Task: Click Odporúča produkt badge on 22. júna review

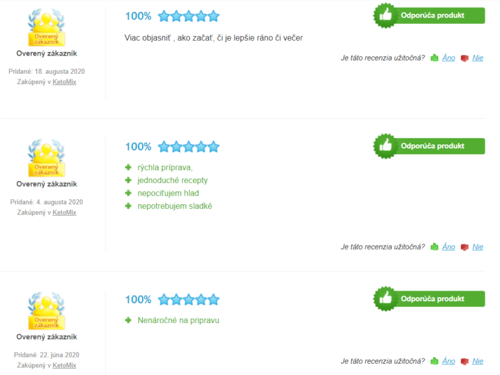Action: (430, 299)
